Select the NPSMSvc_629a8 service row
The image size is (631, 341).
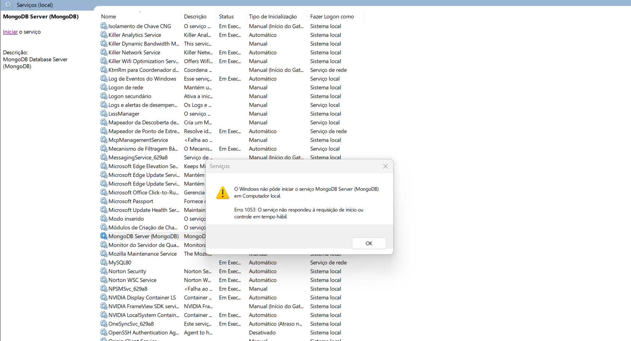(x=232, y=289)
